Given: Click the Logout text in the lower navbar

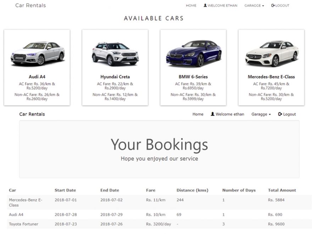Looking at the screenshot, I should 290,114.
